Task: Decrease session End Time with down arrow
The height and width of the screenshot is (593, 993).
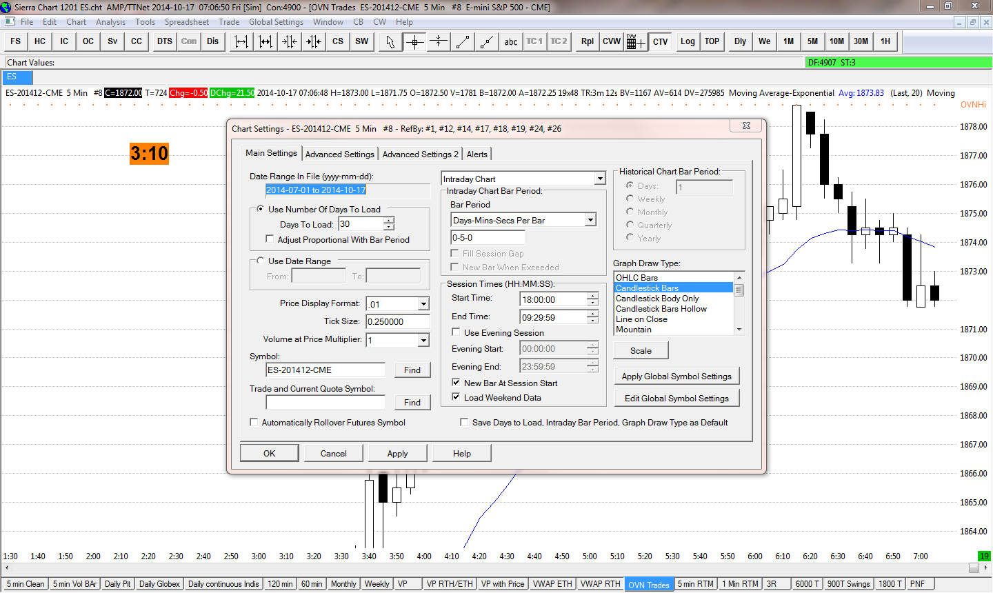Action: [592, 321]
